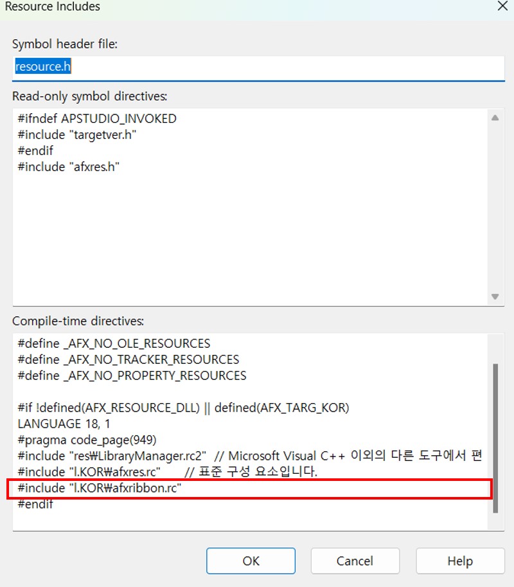Click the LibraryManager.rc2 include line
514x587 pixels.
(250, 456)
